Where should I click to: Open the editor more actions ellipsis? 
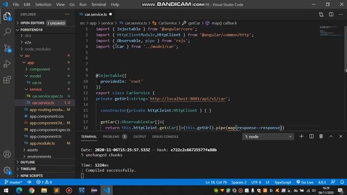pyautogui.click(x=340, y=15)
